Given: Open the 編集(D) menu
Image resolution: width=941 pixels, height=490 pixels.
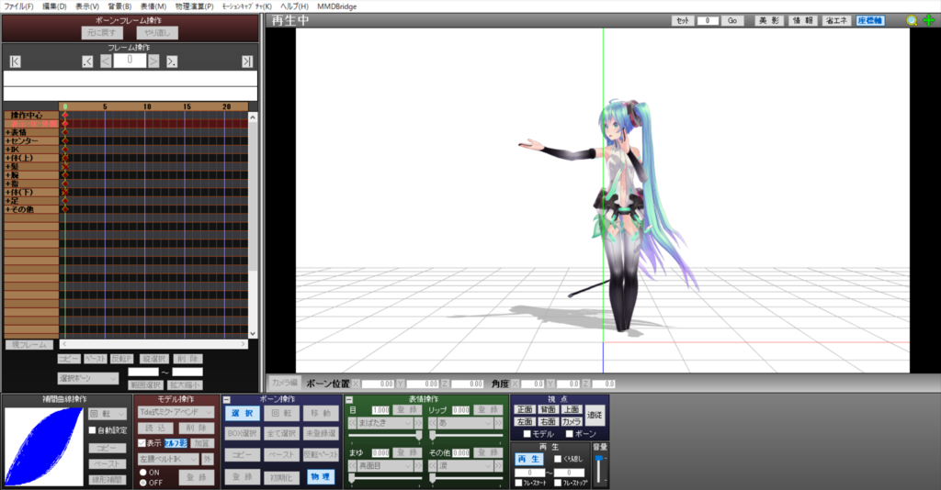Looking at the screenshot, I should point(54,6).
